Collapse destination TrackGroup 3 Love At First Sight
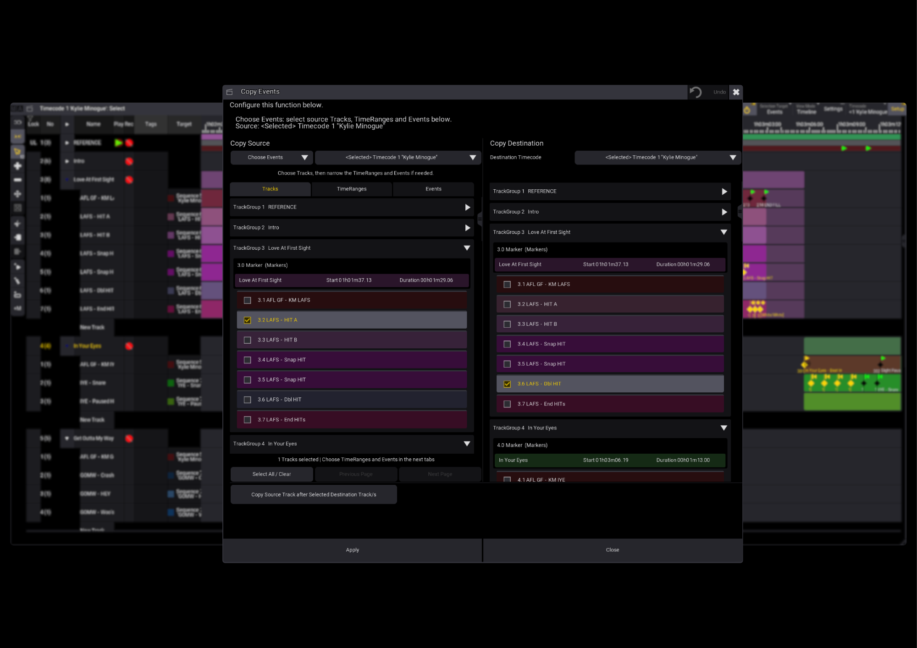This screenshot has height=648, width=917. coord(724,232)
